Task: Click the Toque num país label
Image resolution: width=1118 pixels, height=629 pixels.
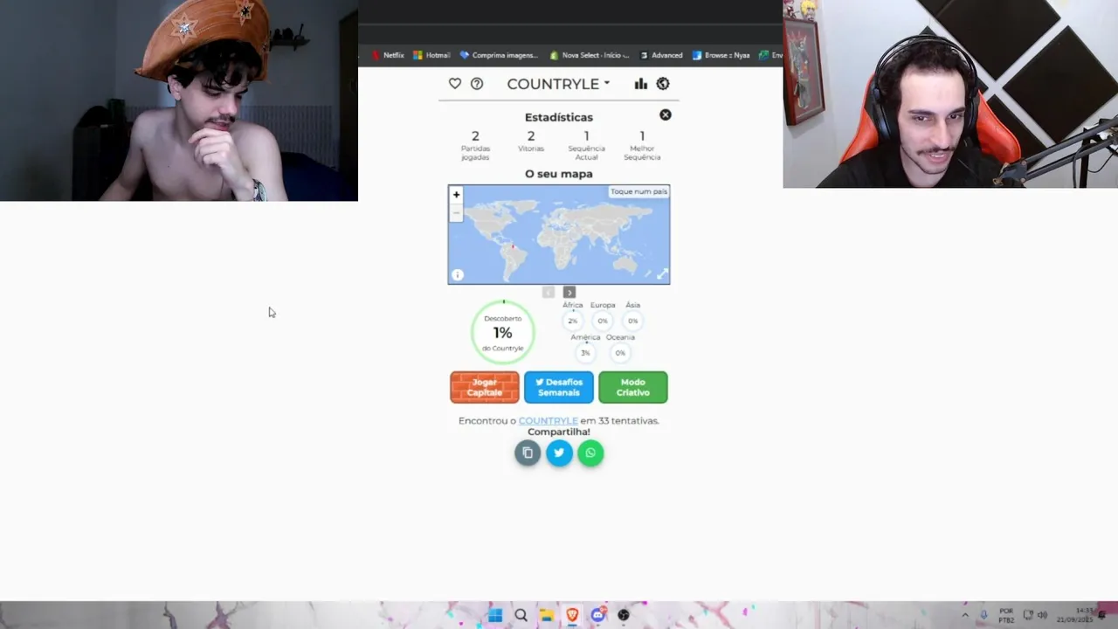Action: point(638,191)
